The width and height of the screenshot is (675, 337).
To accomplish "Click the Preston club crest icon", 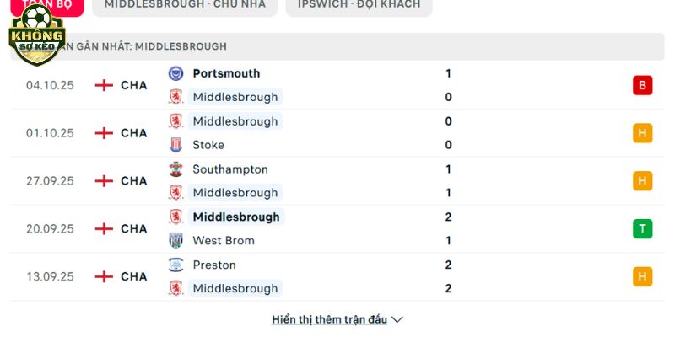I will [x=175, y=265].
